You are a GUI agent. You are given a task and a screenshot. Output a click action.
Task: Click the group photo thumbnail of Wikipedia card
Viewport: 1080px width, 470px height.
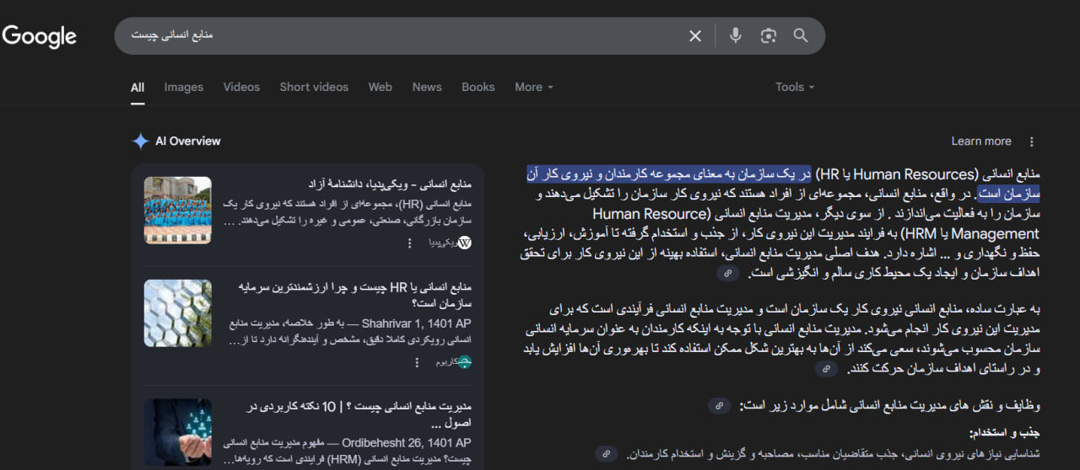177,210
